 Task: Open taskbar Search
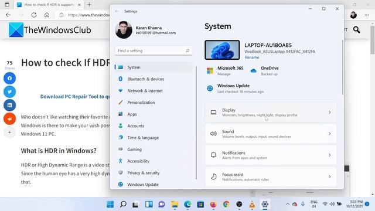(123, 205)
